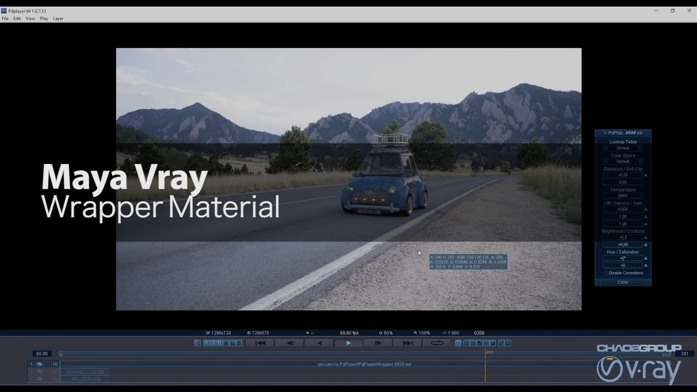
Task: Click the layer list icon right of loop
Action: [x=458, y=343]
